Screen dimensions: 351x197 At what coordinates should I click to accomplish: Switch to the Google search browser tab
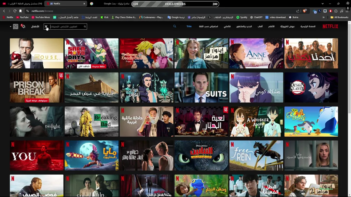(x=110, y=4)
